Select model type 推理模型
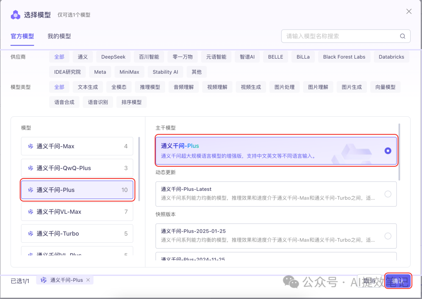Image resolution: width=422 pixels, height=299 pixels. [150, 87]
